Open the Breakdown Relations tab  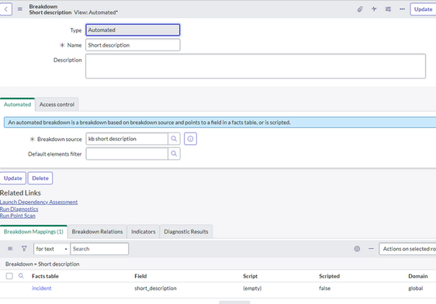tap(97, 232)
